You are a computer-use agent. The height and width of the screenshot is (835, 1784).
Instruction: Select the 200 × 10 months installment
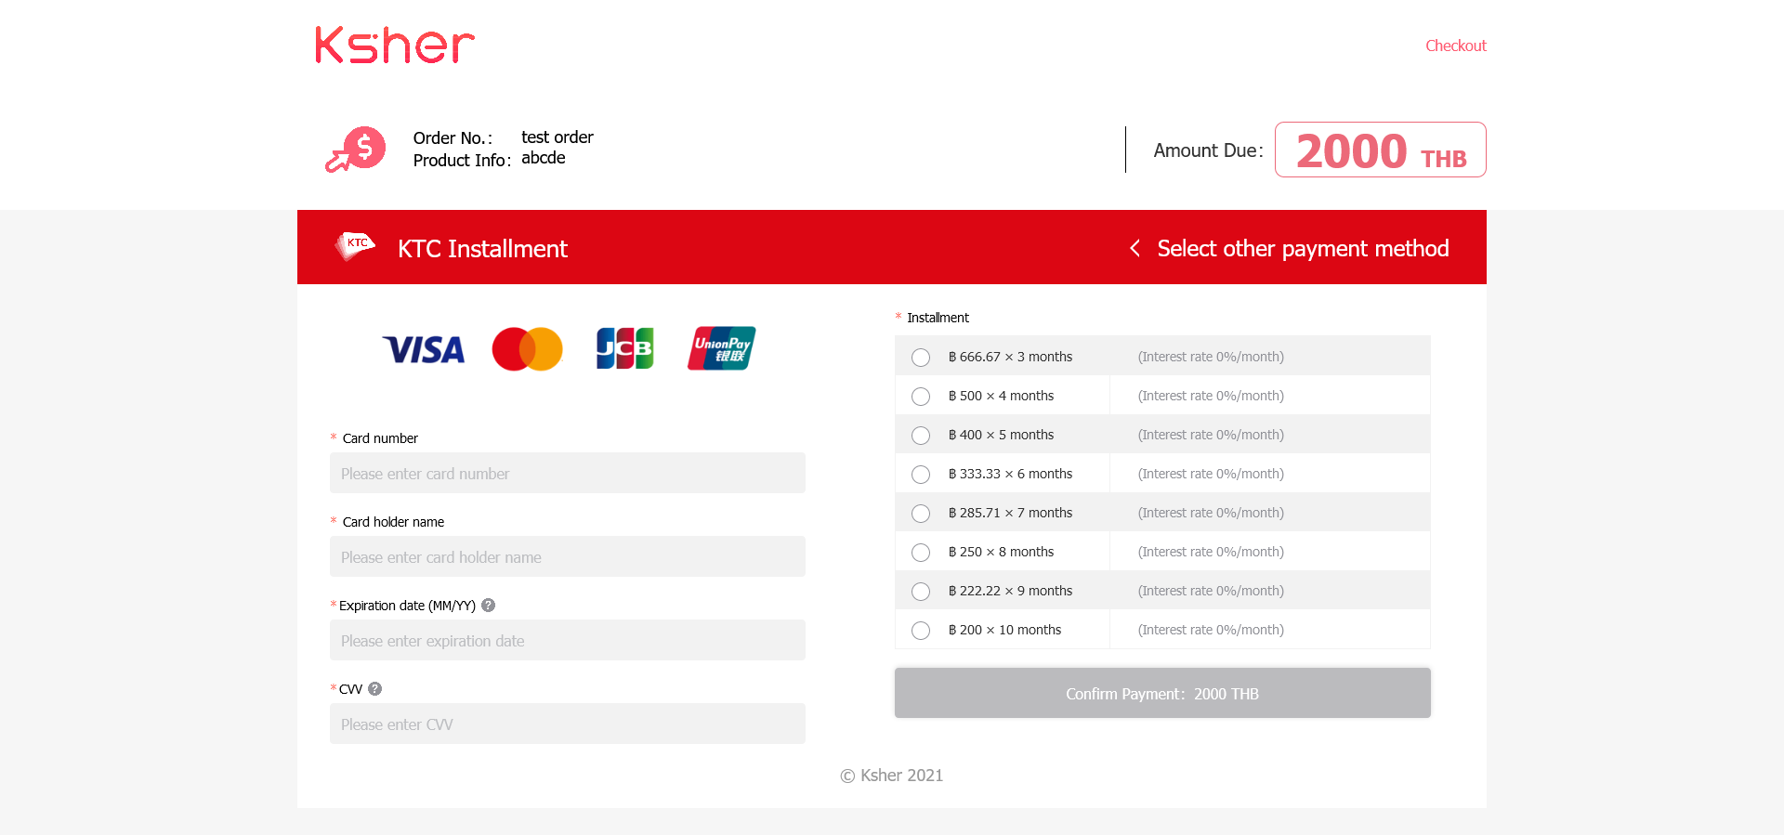point(921,631)
